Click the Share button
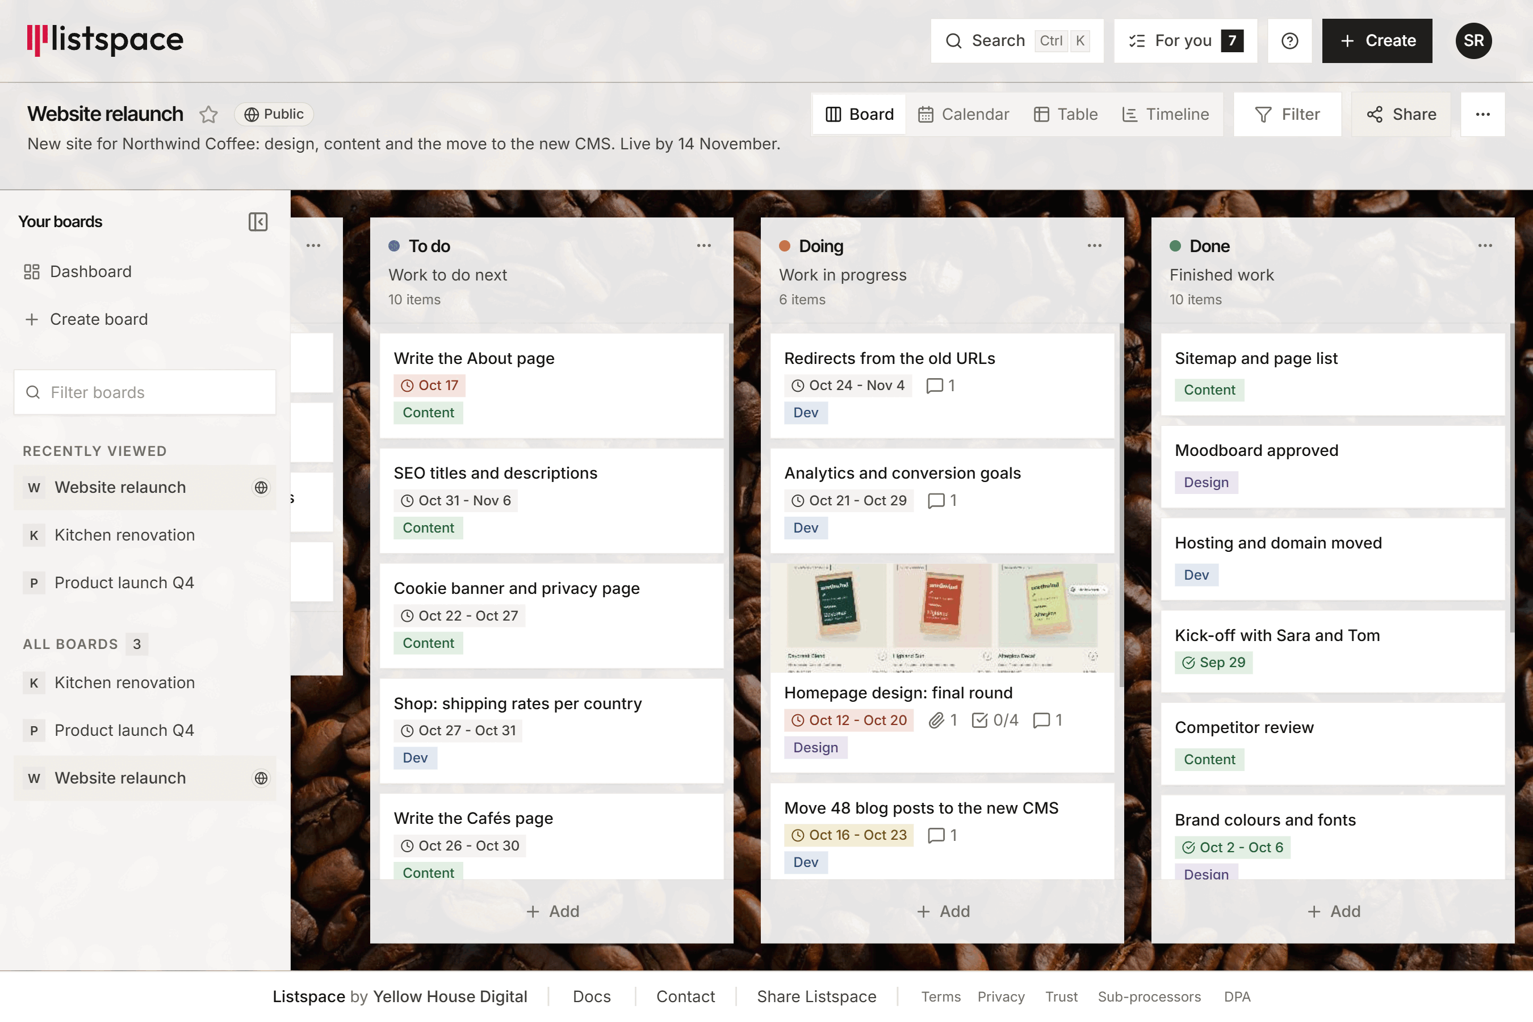This screenshot has width=1533, height=1022. 1401,114
